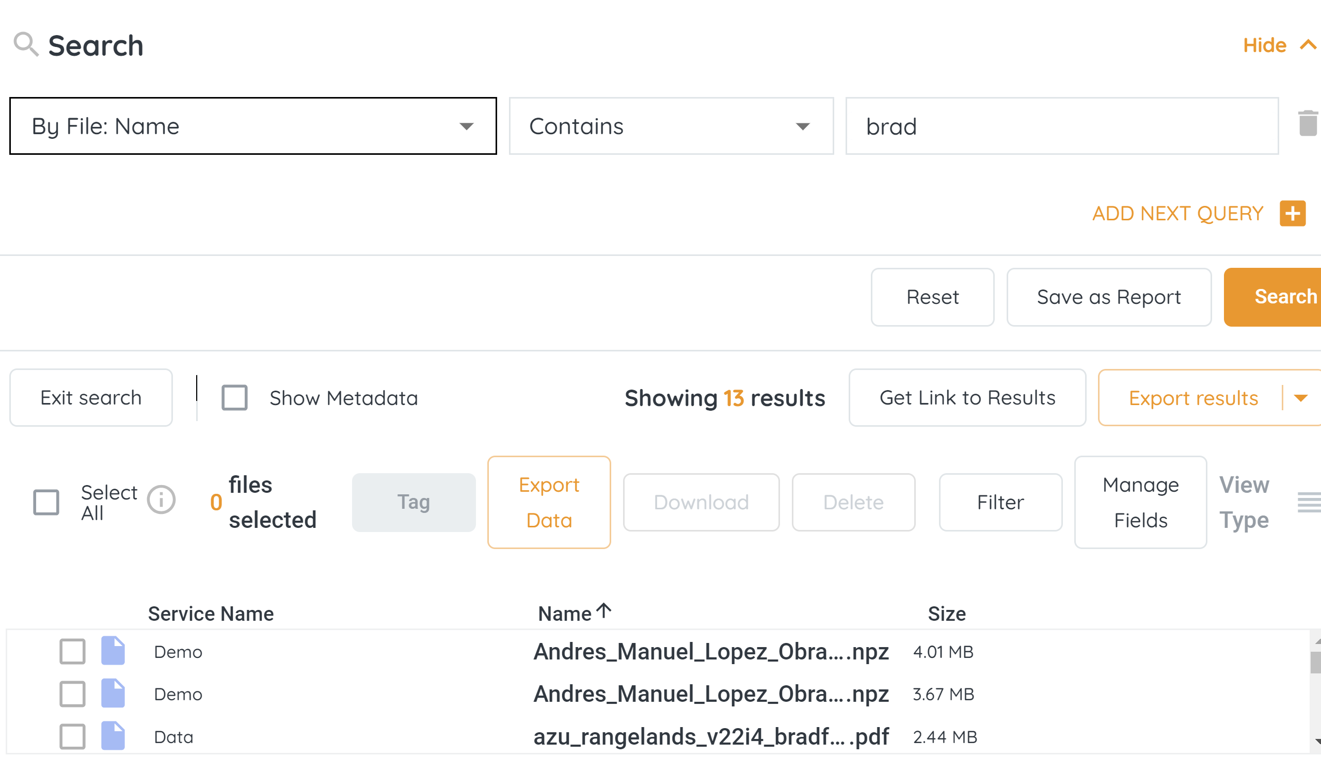Image resolution: width=1321 pixels, height=773 pixels.
Task: Click the list view type icon
Action: (x=1309, y=502)
